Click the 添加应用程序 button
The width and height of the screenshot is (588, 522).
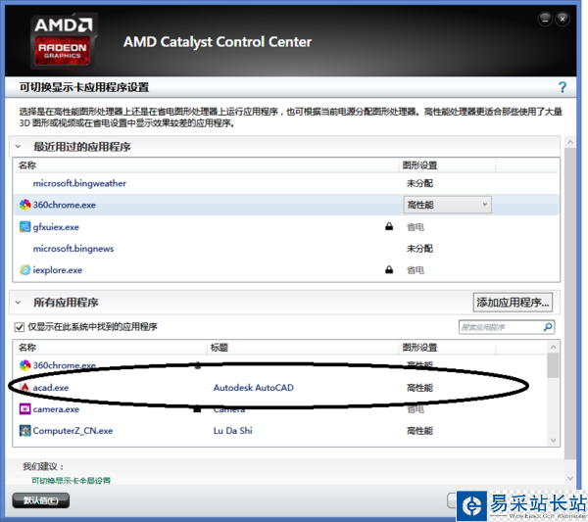pos(513,302)
